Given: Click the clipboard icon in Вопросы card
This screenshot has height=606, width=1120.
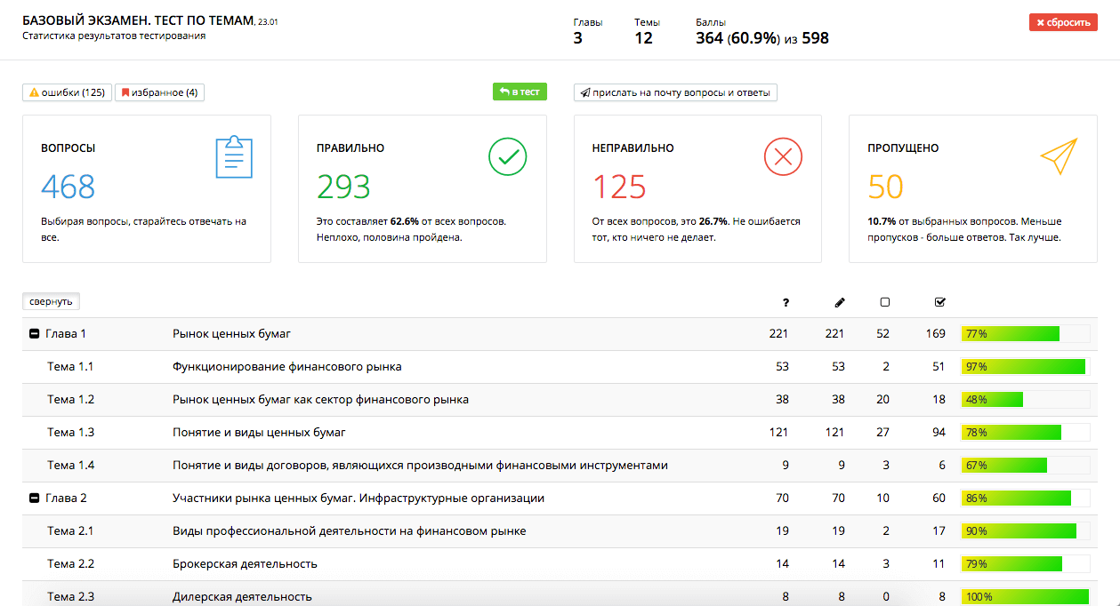Looking at the screenshot, I should [234, 157].
